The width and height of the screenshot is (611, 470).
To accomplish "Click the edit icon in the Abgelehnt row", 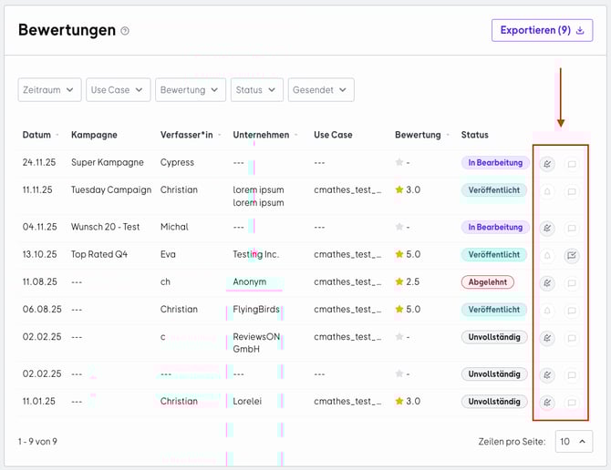I will tap(547, 283).
